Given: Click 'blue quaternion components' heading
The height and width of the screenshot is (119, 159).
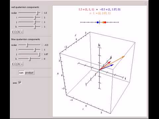Looking at the screenshot, I should tap(26, 39).
